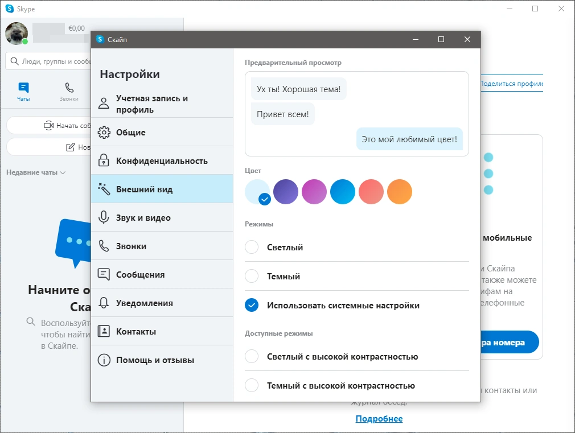Open Сообщения settings section
This screenshot has width=575, height=433.
click(x=162, y=274)
